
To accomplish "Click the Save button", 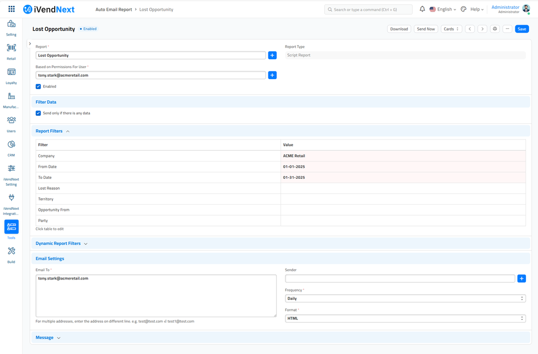I will click(521, 29).
